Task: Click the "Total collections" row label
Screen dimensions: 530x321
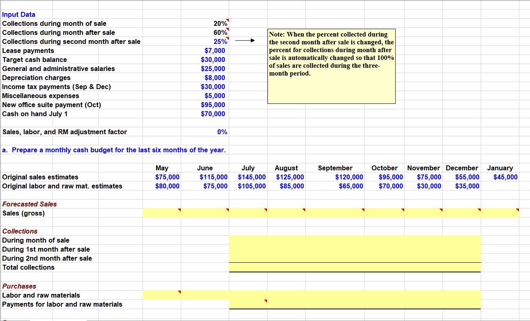Action: pos(28,267)
